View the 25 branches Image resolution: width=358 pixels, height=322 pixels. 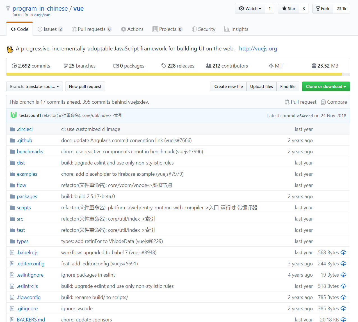click(80, 66)
